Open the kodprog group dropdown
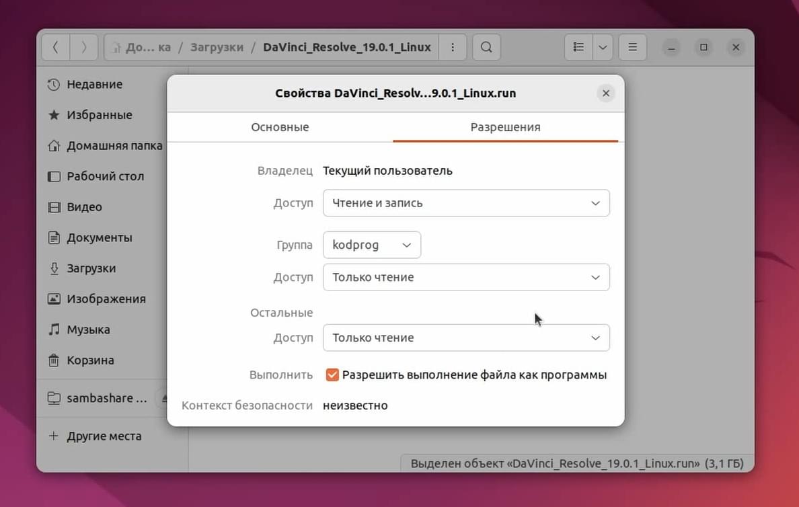799x507 pixels. point(372,245)
